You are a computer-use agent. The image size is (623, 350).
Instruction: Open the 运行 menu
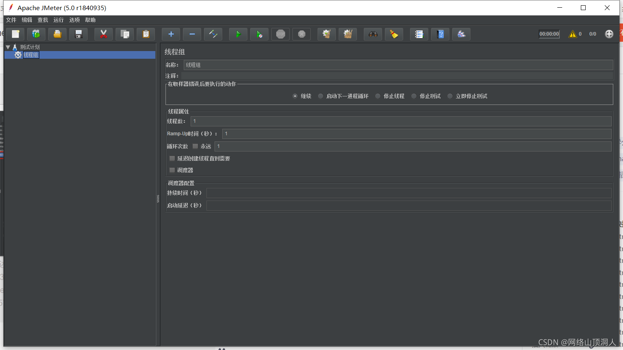(58, 20)
